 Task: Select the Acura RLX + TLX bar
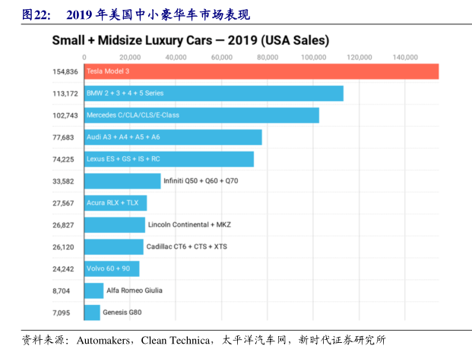pyautogui.click(x=116, y=203)
